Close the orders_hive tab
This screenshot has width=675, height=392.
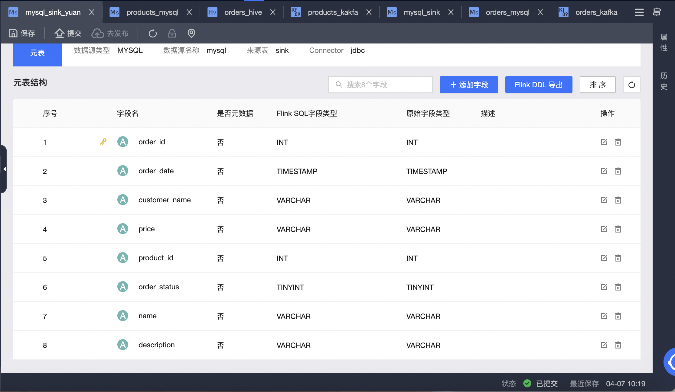273,12
